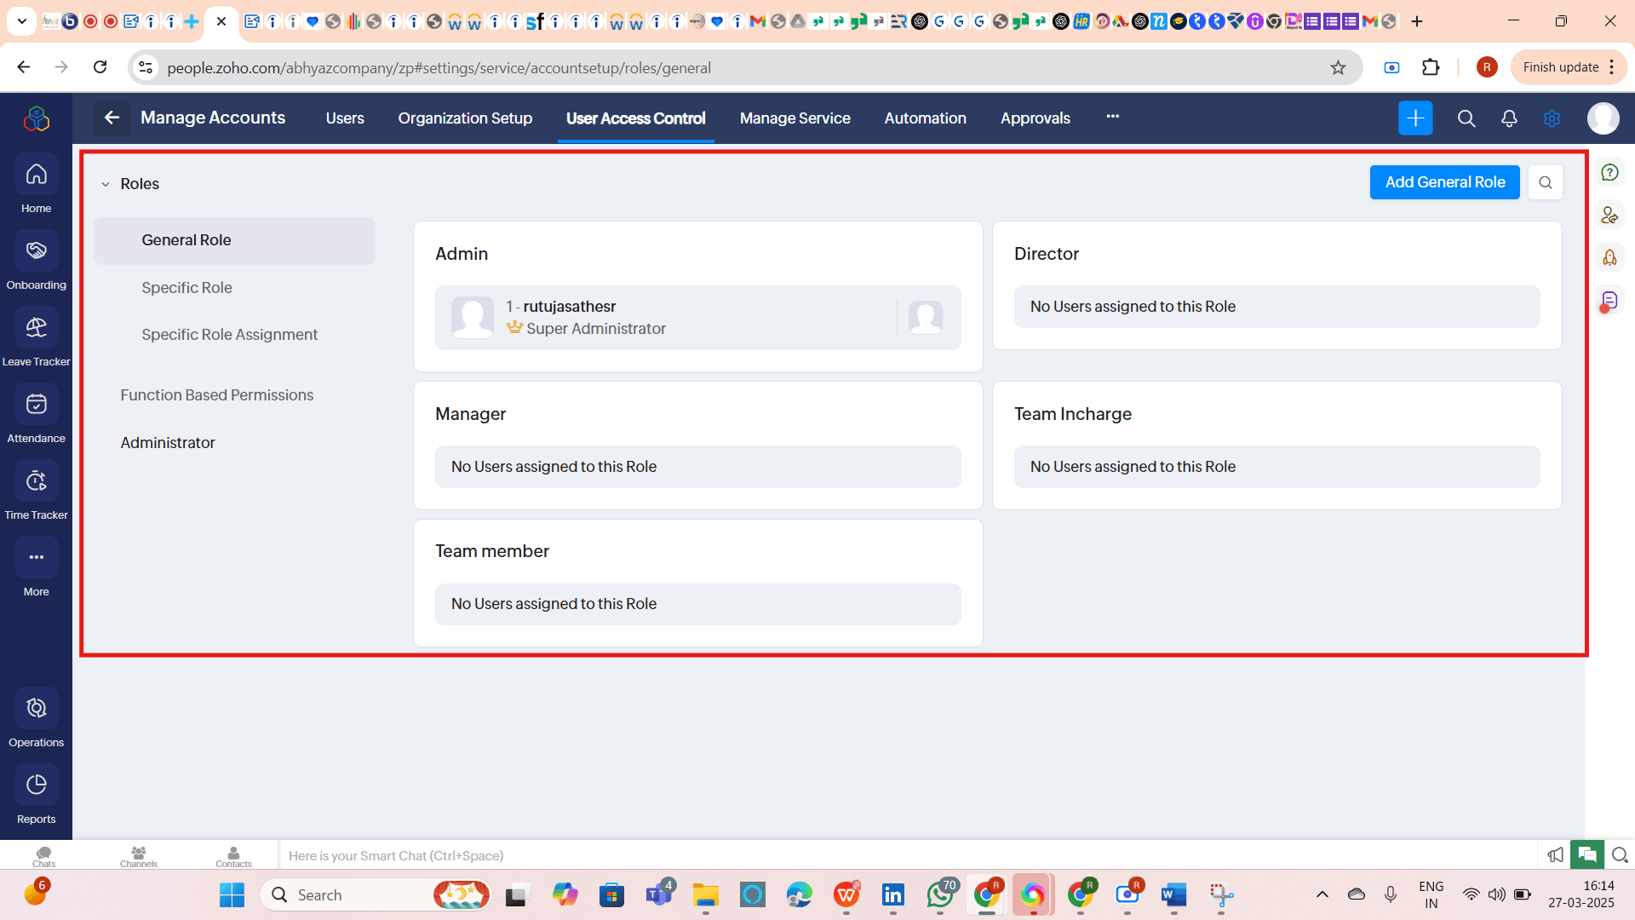Open the Attendance sidebar icon
This screenshot has height=920, width=1635.
click(x=36, y=405)
